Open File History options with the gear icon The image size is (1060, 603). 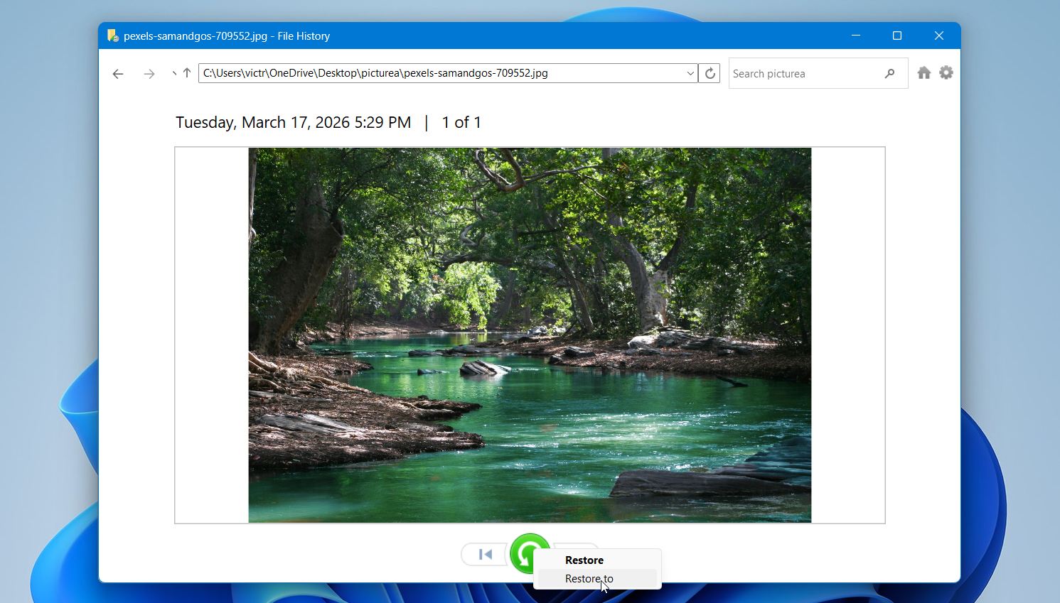[946, 72]
